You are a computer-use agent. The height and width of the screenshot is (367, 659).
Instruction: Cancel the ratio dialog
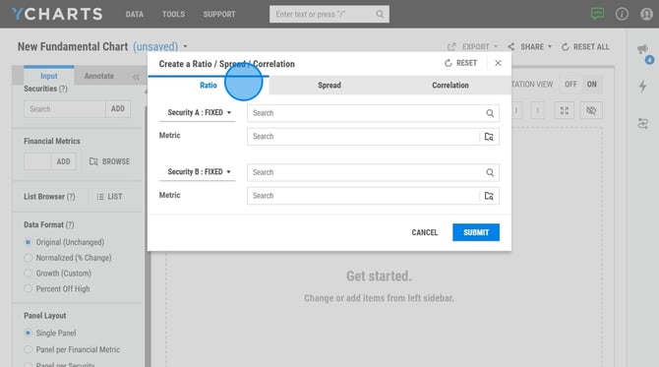point(425,232)
